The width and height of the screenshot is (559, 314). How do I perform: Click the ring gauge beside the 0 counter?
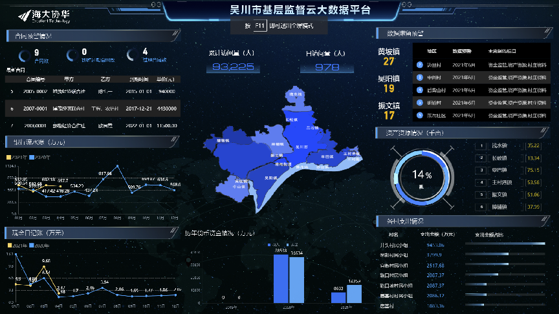point(72,55)
